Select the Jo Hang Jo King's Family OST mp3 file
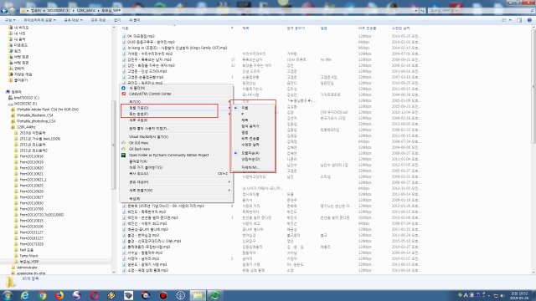The height and width of the screenshot is (301, 536). pos(177,48)
